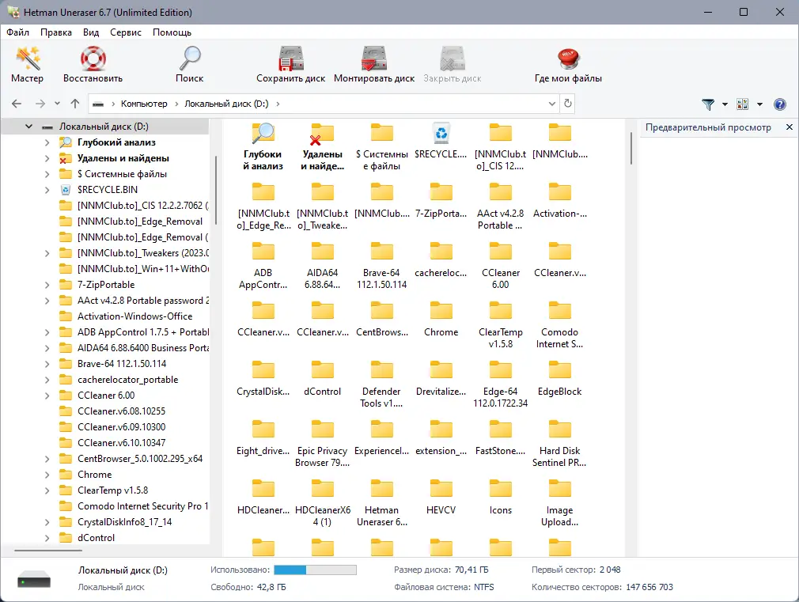Open the Вид menu
This screenshot has width=799, height=602.
(x=91, y=32)
